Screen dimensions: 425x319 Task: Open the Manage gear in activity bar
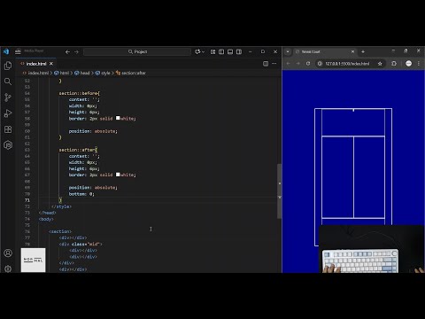tap(8, 268)
